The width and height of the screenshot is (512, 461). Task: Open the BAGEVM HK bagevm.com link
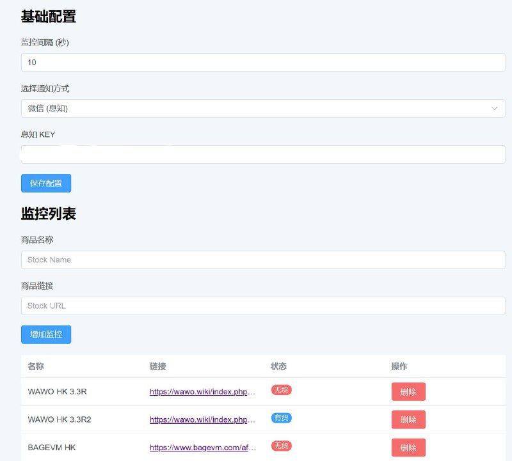pos(201,447)
